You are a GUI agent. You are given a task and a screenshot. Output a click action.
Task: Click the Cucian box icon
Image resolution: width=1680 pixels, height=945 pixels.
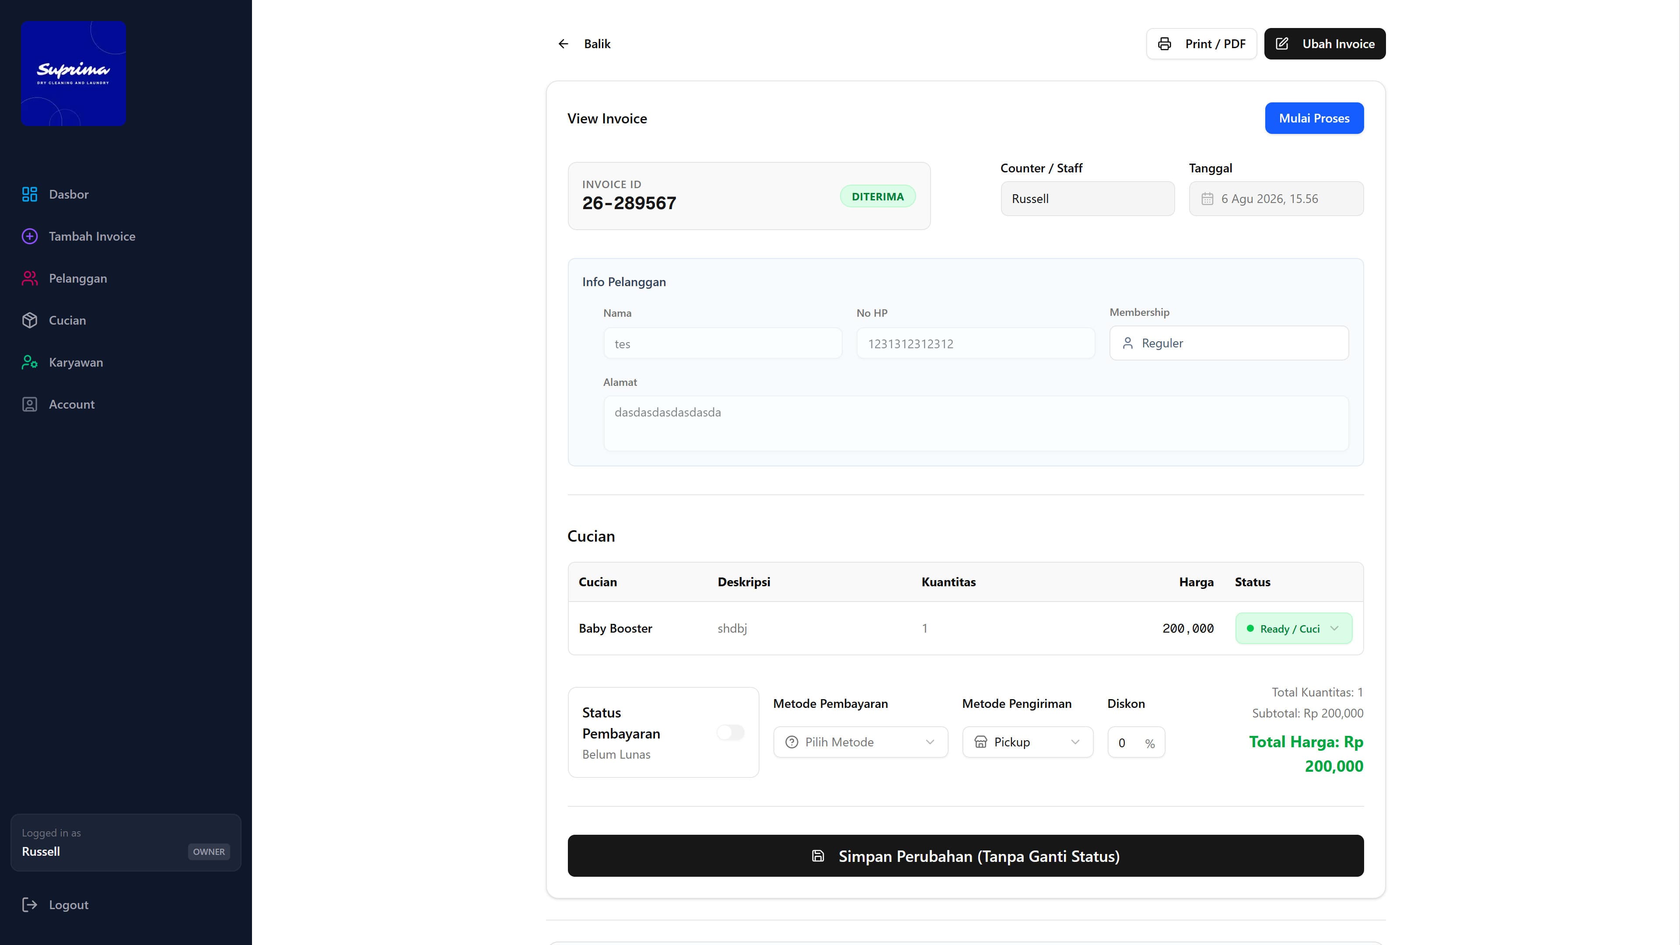[x=29, y=320]
